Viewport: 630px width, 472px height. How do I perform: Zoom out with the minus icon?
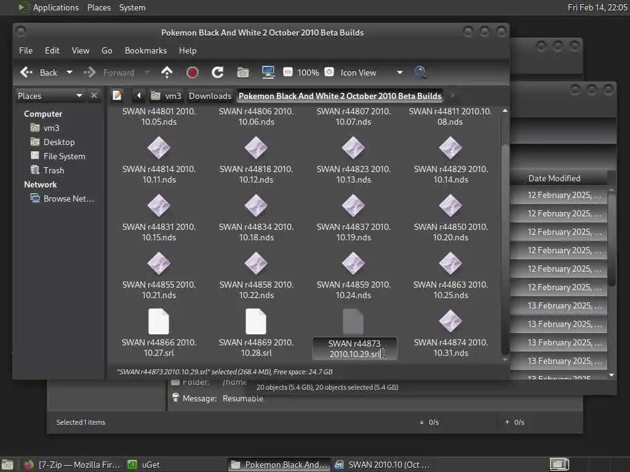click(288, 73)
